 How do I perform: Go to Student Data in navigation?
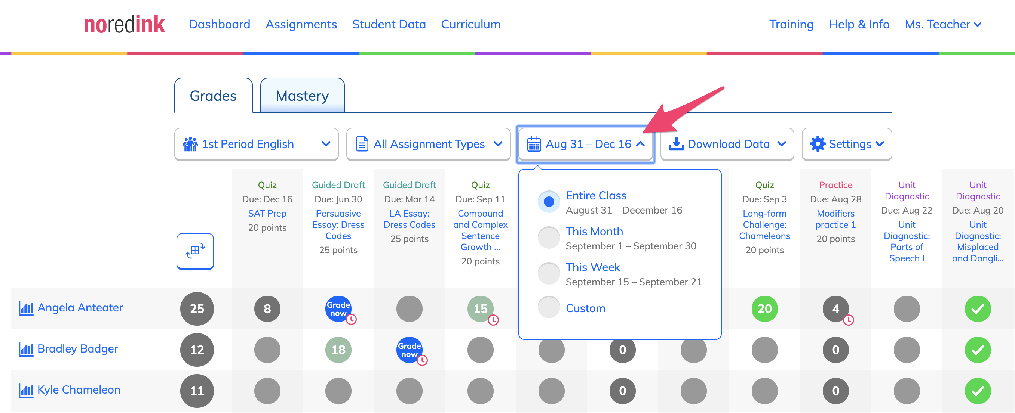click(x=389, y=24)
